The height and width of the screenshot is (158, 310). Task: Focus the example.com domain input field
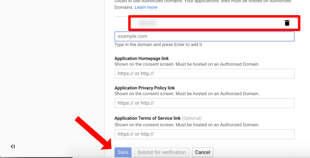click(x=204, y=36)
